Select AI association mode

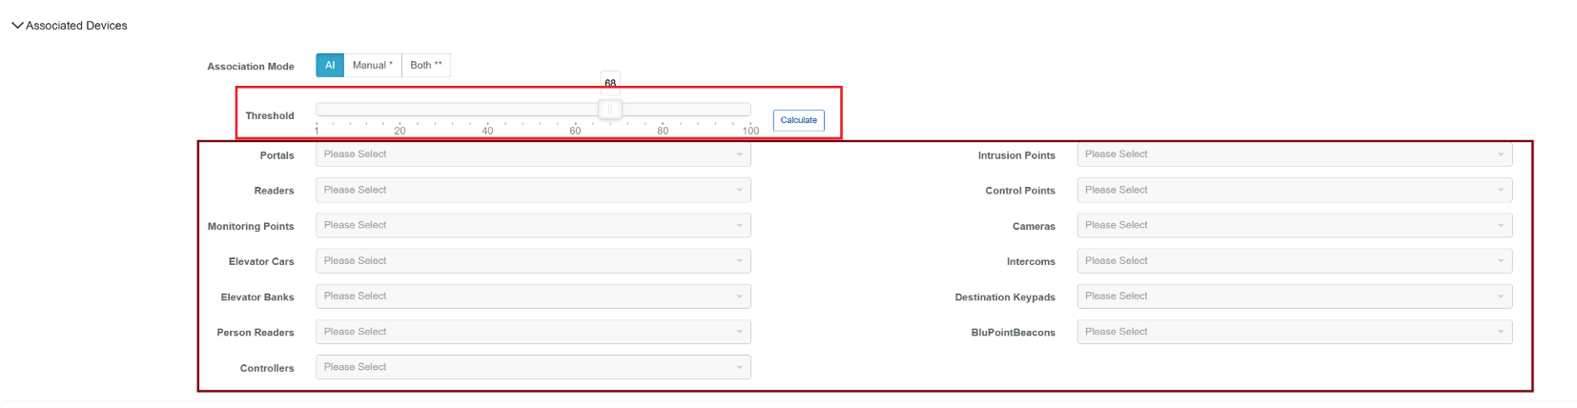[330, 66]
